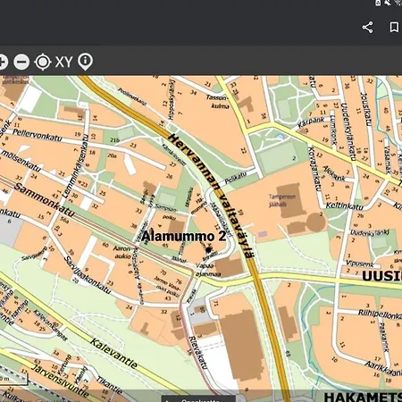This screenshot has width=402, height=402.
Task: Click the HAKAMETSÄ district label
Action: pos(363,398)
